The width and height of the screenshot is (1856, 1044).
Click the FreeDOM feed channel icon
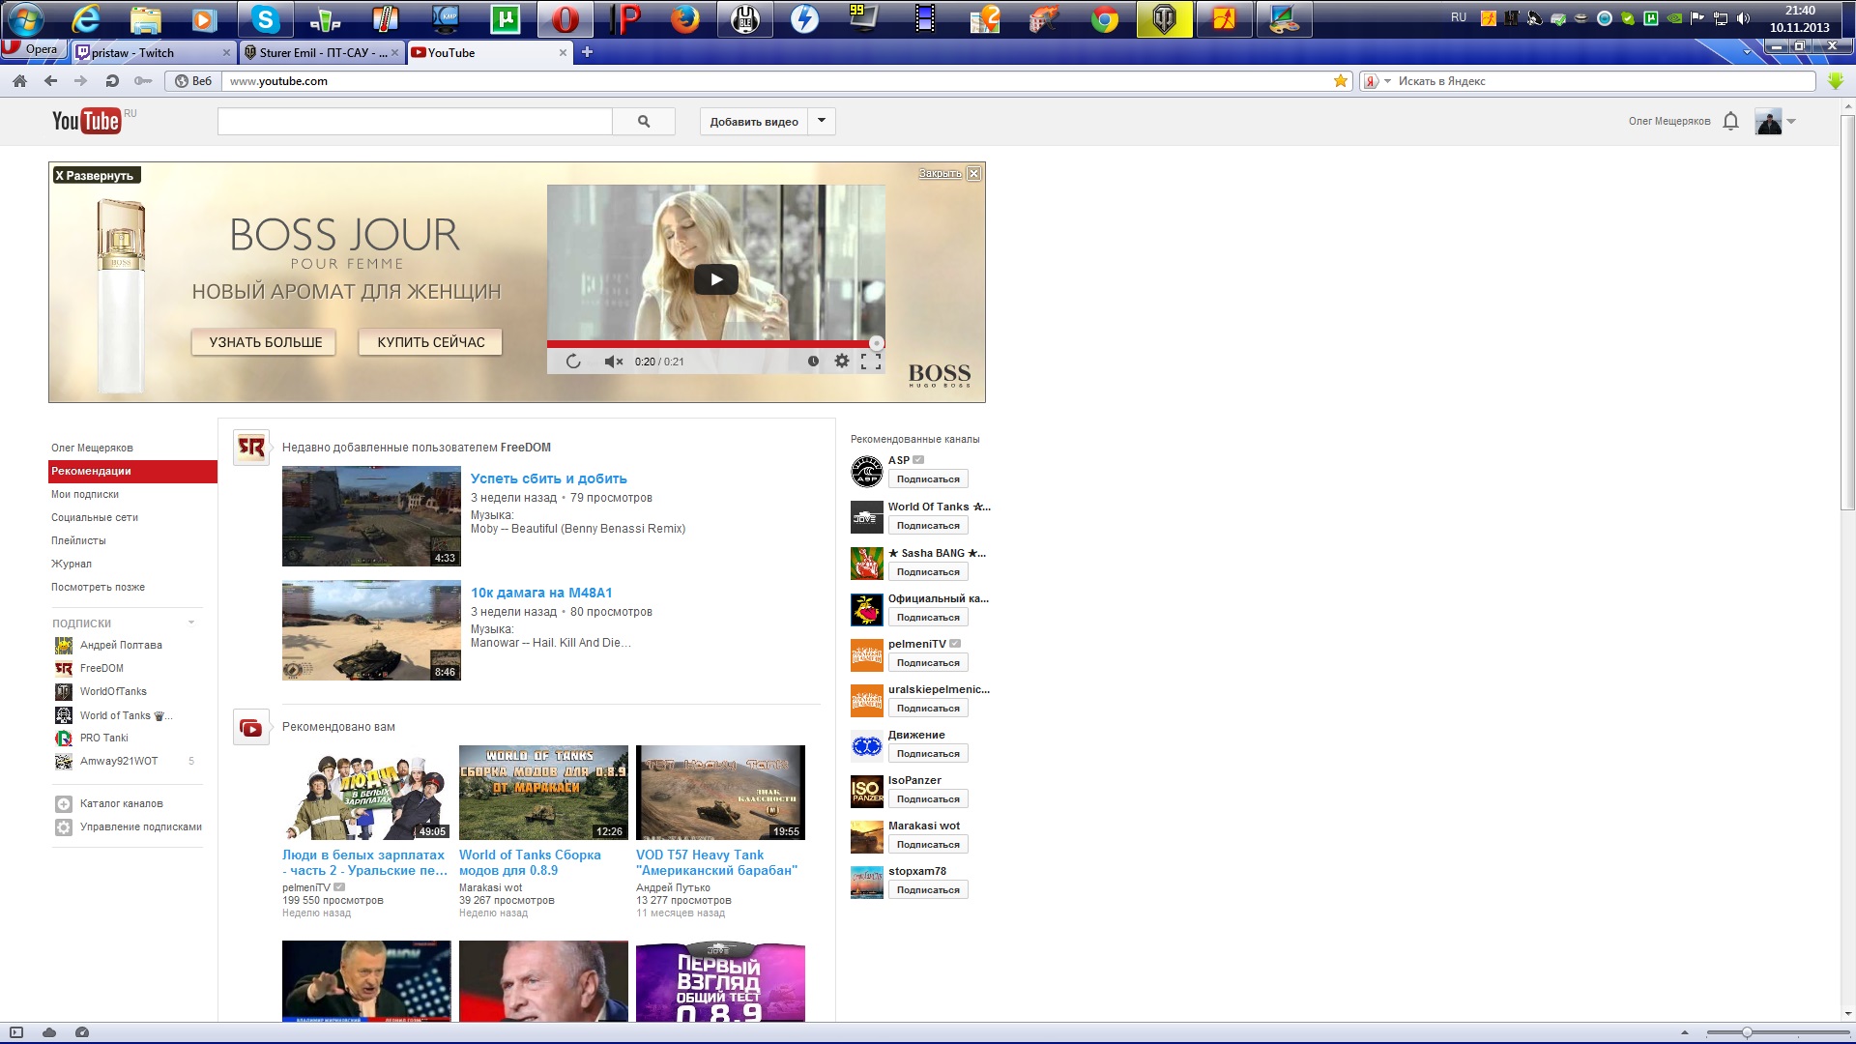251,448
